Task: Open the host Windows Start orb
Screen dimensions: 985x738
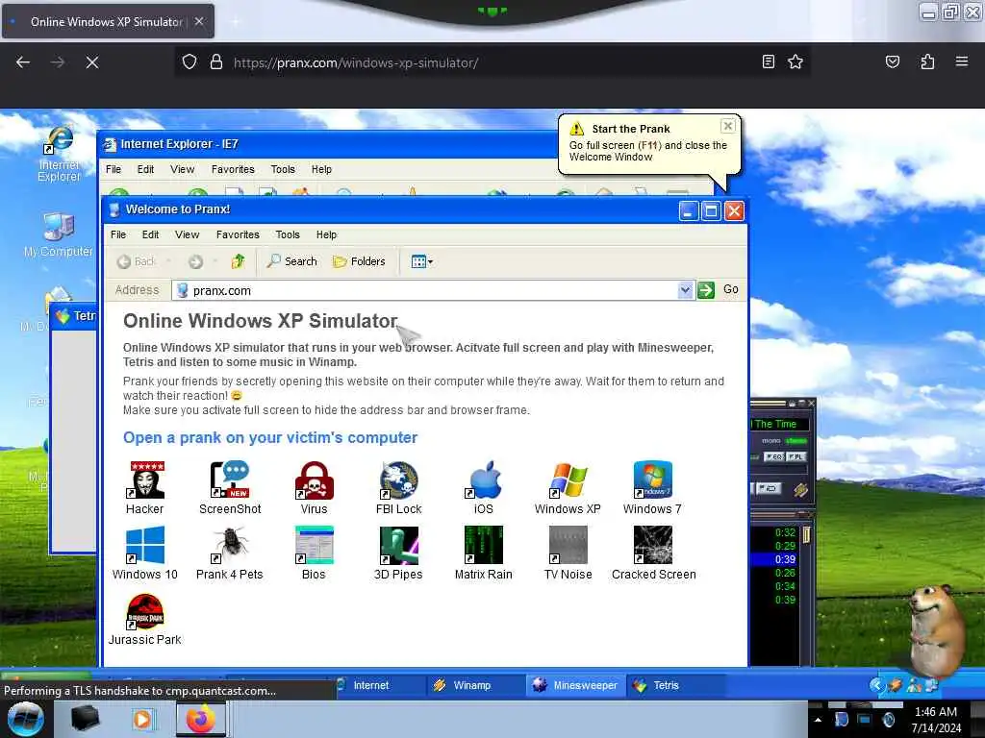Action: point(26,719)
